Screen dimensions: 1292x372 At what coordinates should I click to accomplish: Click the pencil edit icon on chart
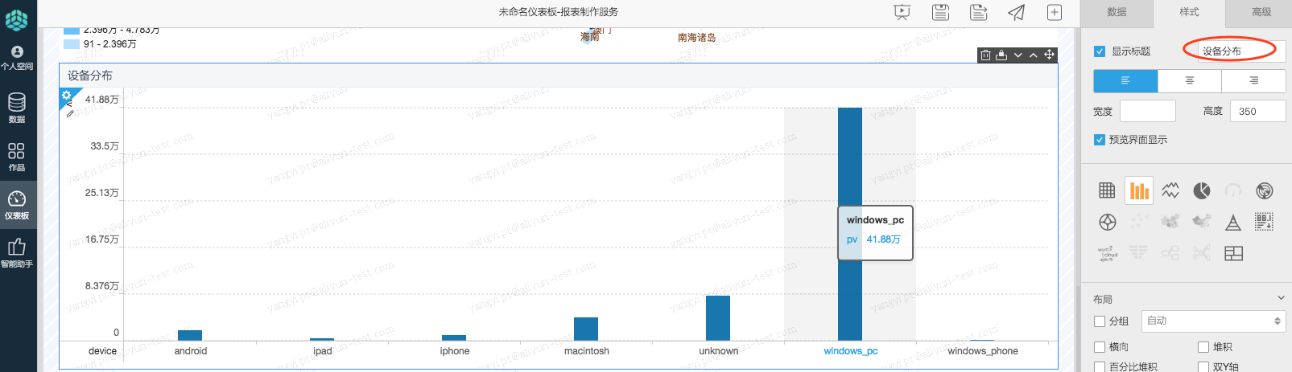(x=70, y=114)
